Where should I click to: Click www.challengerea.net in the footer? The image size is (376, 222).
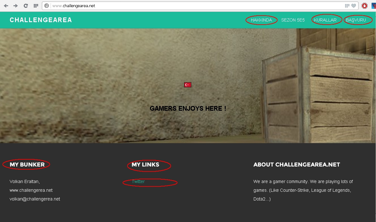(x=31, y=190)
